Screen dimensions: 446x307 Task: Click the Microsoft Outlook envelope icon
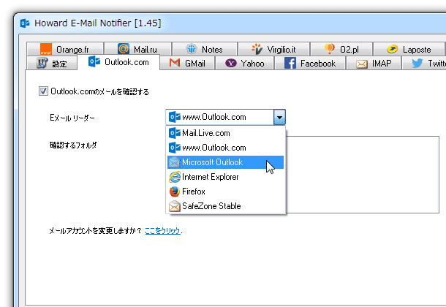tap(174, 162)
